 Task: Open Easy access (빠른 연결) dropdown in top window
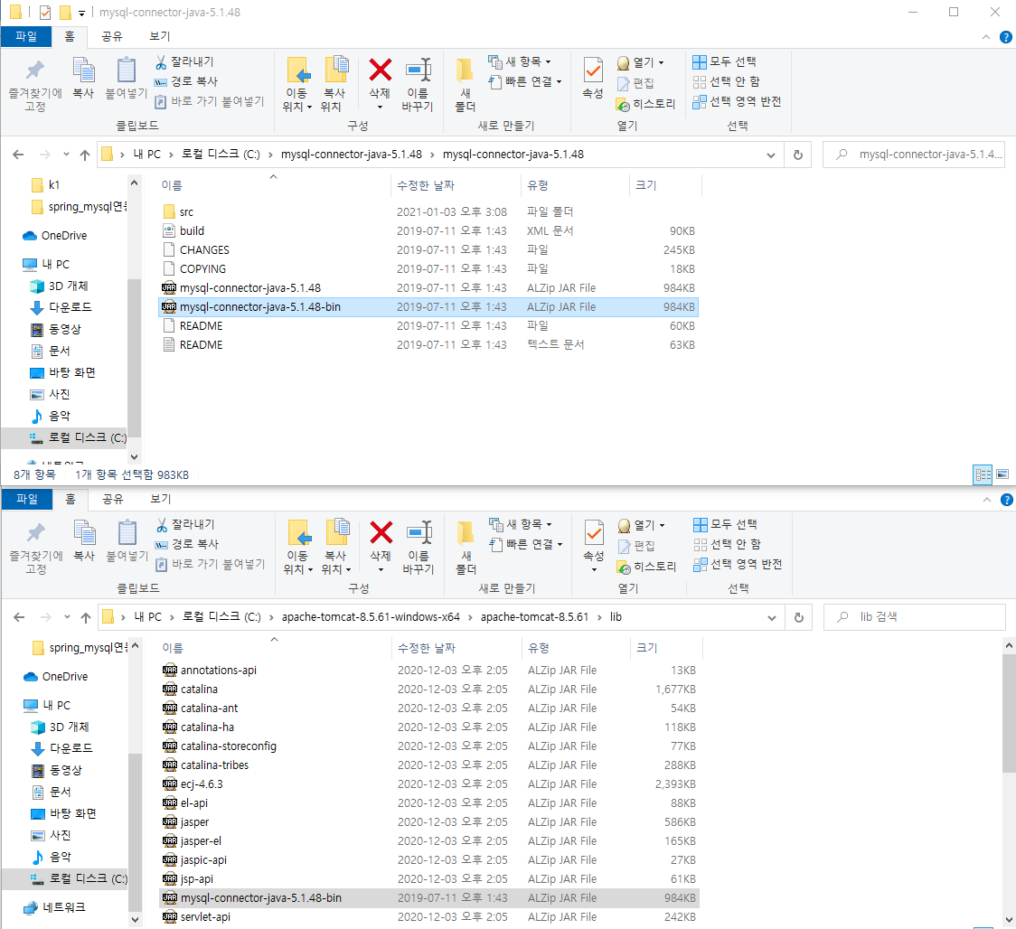pos(525,81)
